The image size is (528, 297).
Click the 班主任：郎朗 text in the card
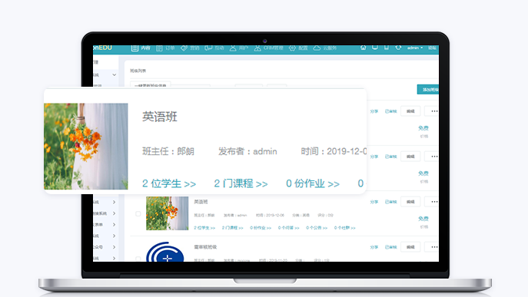[168, 151]
